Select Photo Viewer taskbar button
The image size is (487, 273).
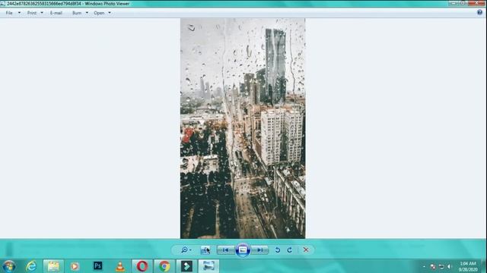click(x=208, y=266)
